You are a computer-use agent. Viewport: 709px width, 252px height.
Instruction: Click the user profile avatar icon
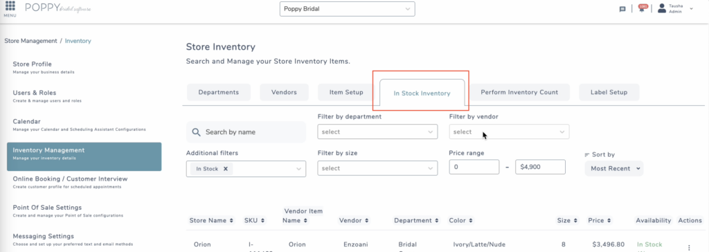(662, 8)
